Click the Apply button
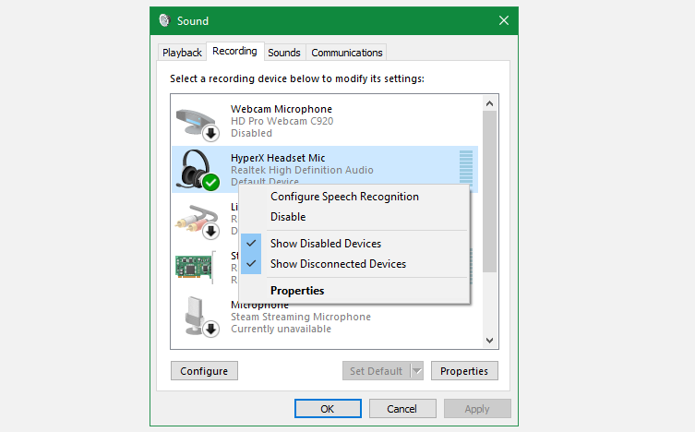Image resolution: width=695 pixels, height=432 pixels. tap(477, 409)
